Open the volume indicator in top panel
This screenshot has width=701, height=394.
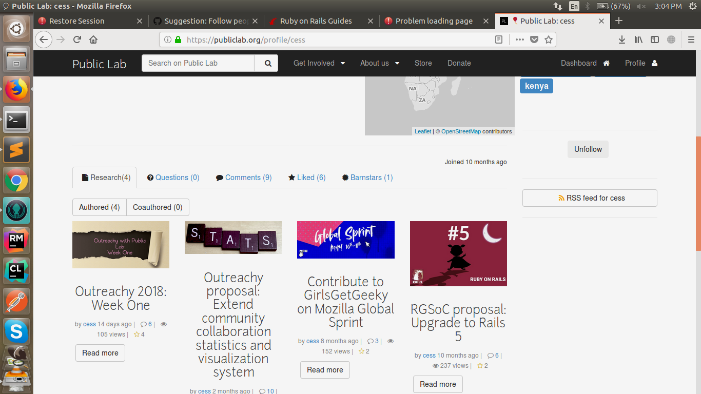[641, 6]
